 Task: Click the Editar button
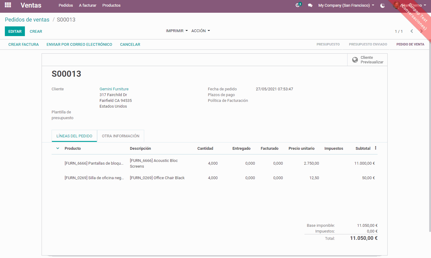[x=15, y=31]
